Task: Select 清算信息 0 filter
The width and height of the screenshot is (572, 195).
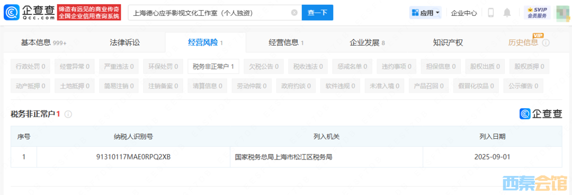Action: (207, 86)
